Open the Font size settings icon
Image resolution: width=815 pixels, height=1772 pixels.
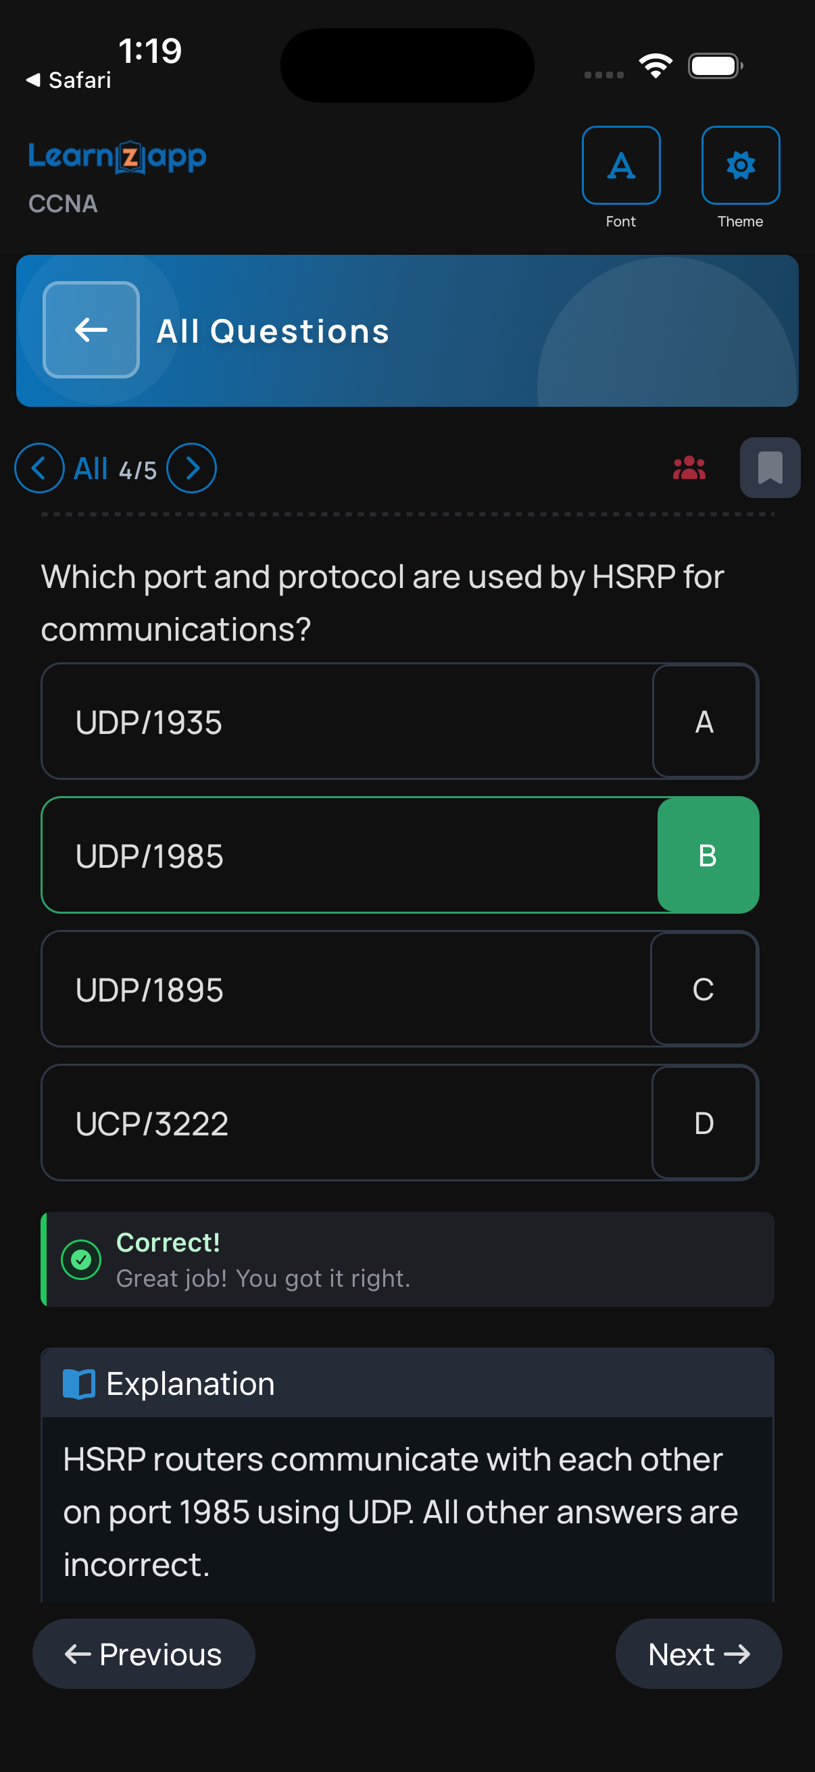pos(620,165)
